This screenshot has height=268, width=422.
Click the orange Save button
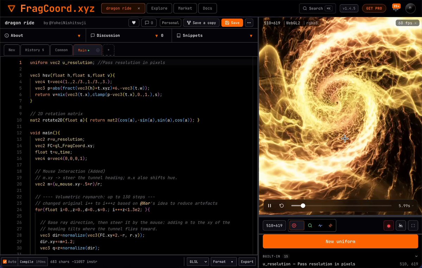[232, 23]
